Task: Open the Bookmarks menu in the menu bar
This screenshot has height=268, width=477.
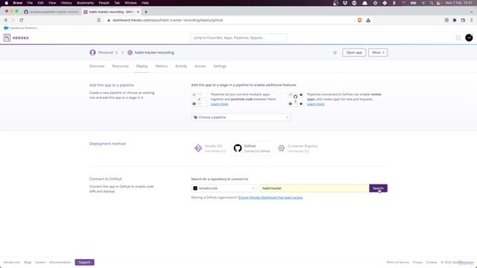Action: click(x=85, y=3)
